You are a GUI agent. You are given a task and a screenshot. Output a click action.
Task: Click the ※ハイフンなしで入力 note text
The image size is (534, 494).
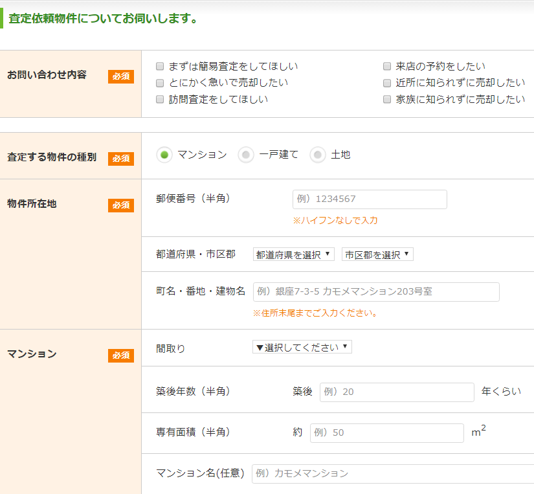point(332,220)
